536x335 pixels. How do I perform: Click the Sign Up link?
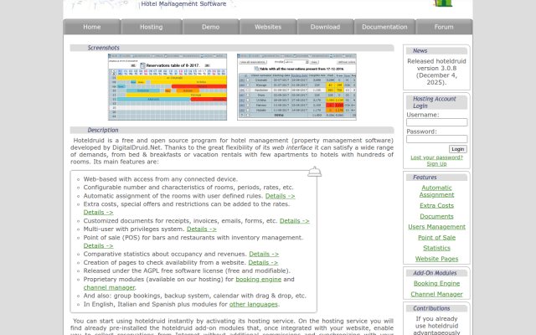[436, 164]
